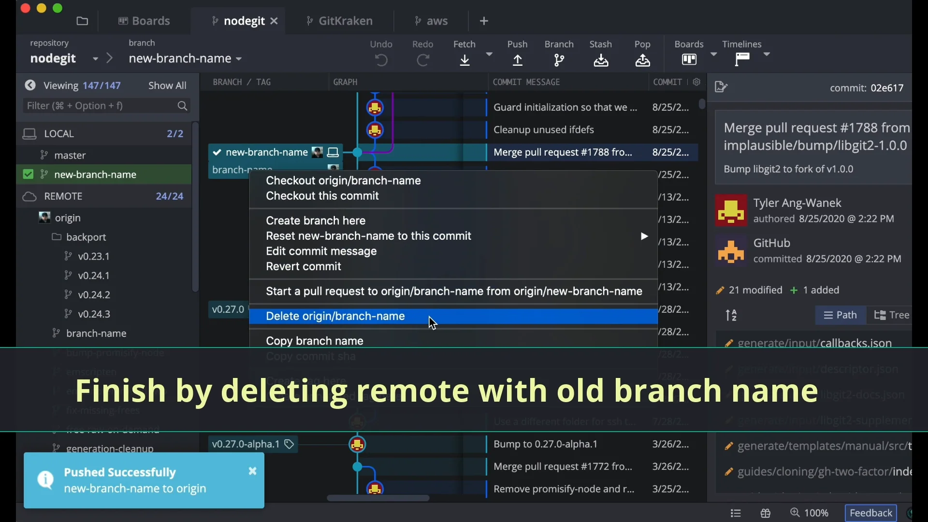Open the gift icon in status bar
This screenshot has height=522, width=928.
[x=766, y=513]
